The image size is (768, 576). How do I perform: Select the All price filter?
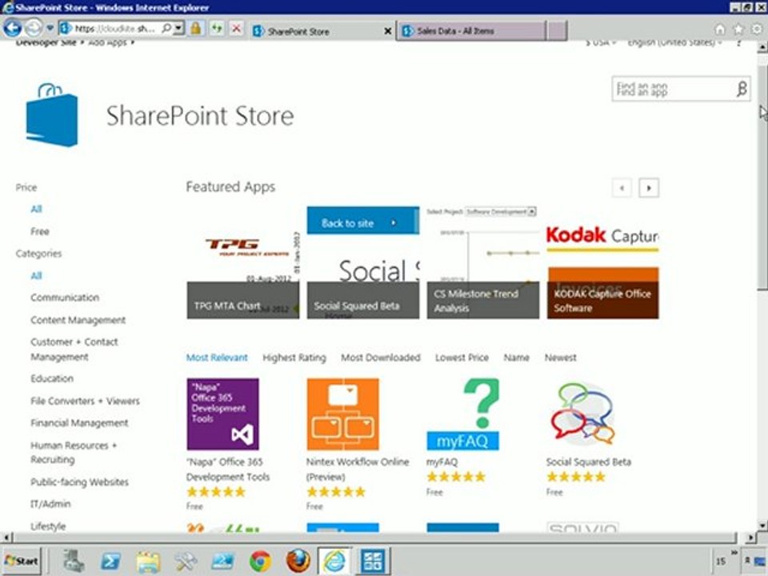36,209
